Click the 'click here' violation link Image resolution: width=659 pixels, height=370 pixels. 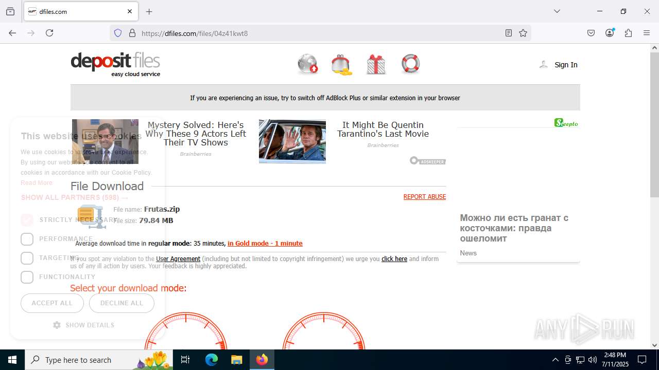click(x=394, y=259)
